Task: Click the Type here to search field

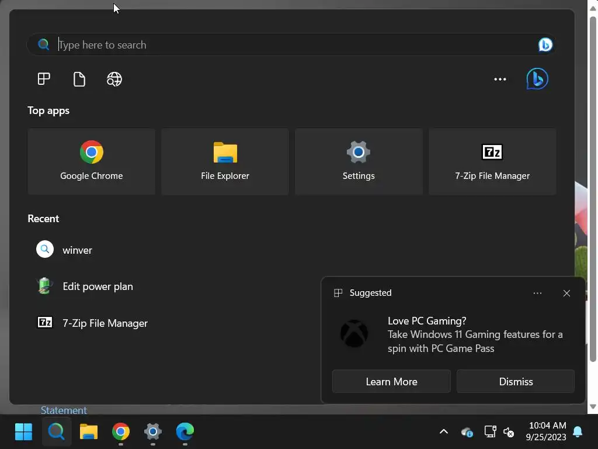Action: click(x=290, y=44)
